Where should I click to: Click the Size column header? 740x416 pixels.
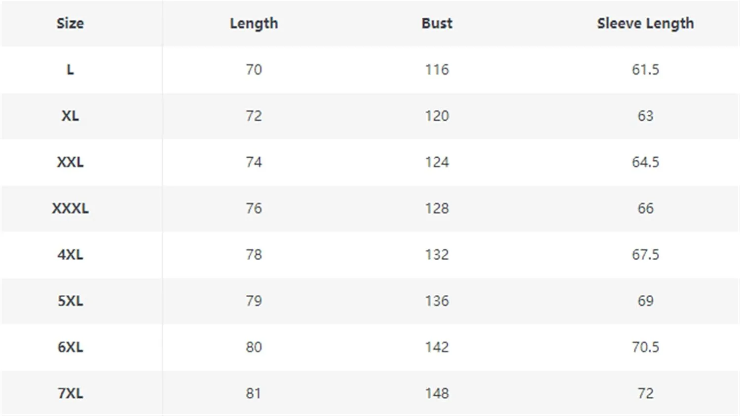click(70, 23)
